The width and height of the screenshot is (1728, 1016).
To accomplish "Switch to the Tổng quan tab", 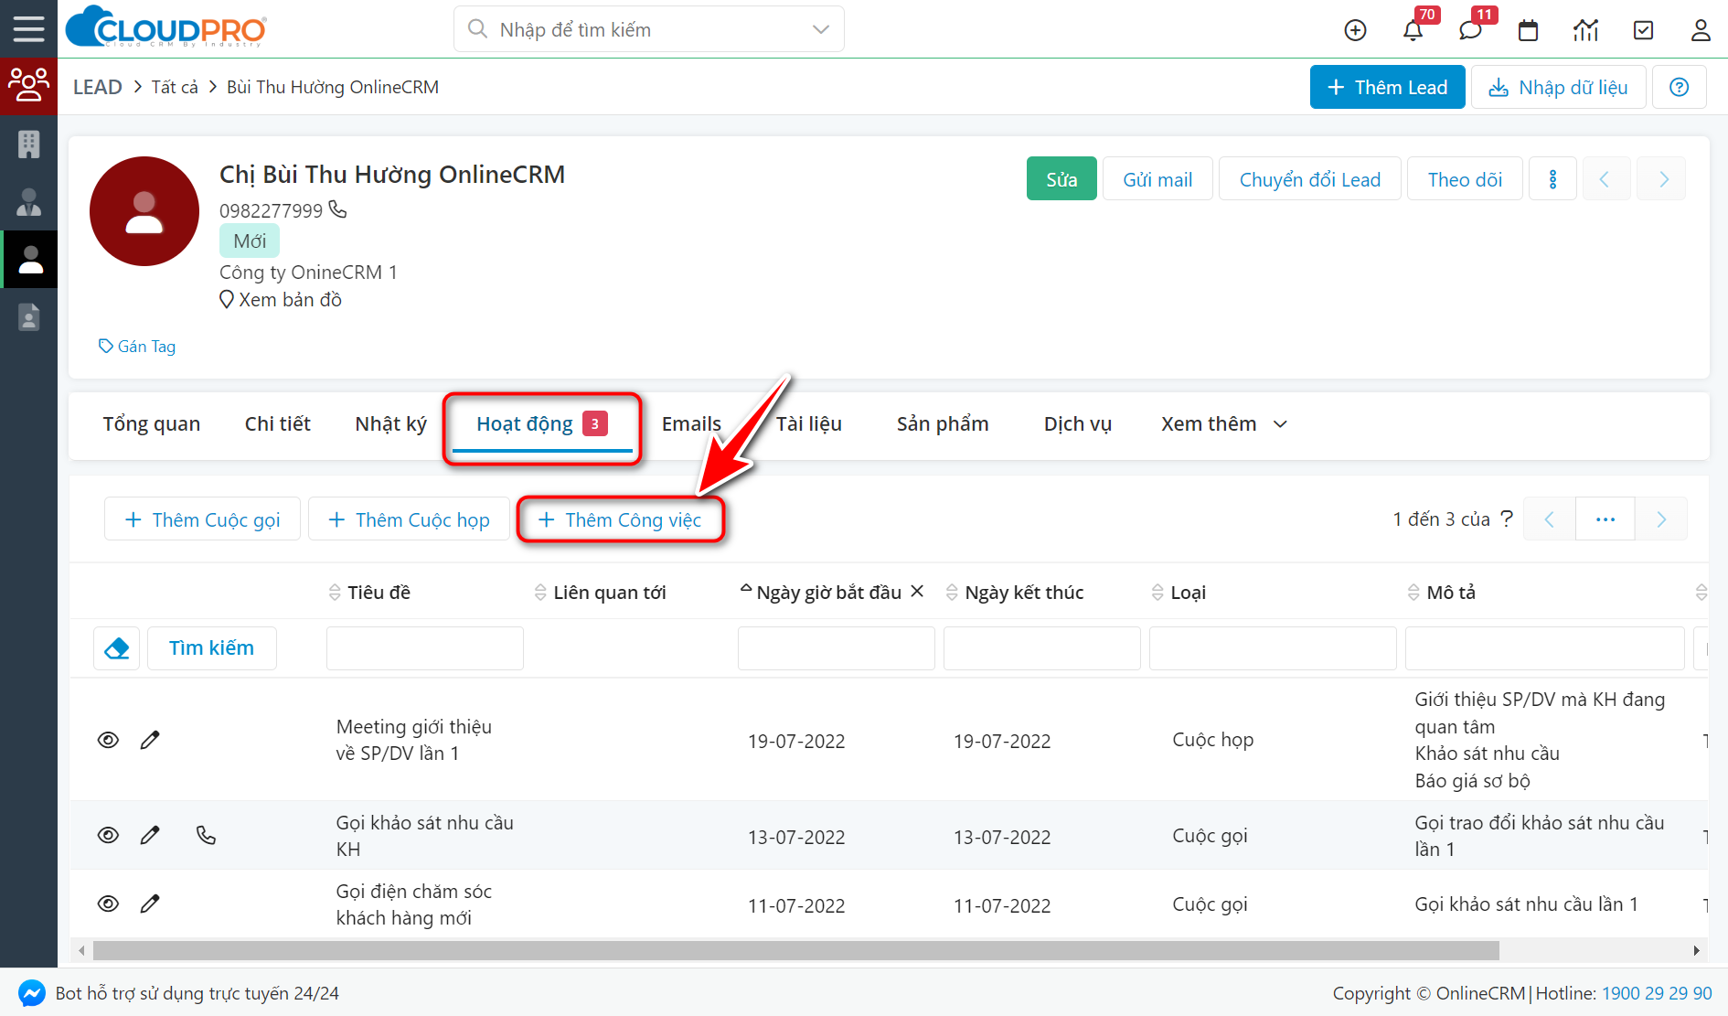I will click(152, 423).
